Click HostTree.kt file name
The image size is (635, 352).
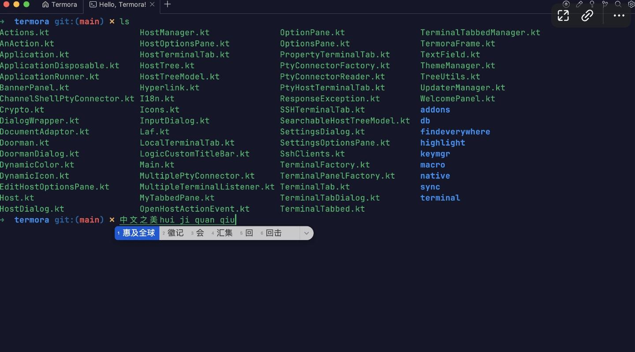[x=167, y=66]
